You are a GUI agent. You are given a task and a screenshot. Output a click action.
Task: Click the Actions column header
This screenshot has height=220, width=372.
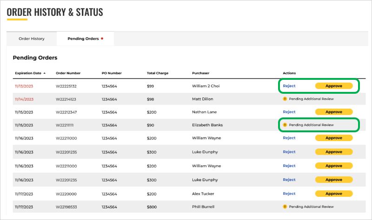pyautogui.click(x=289, y=73)
